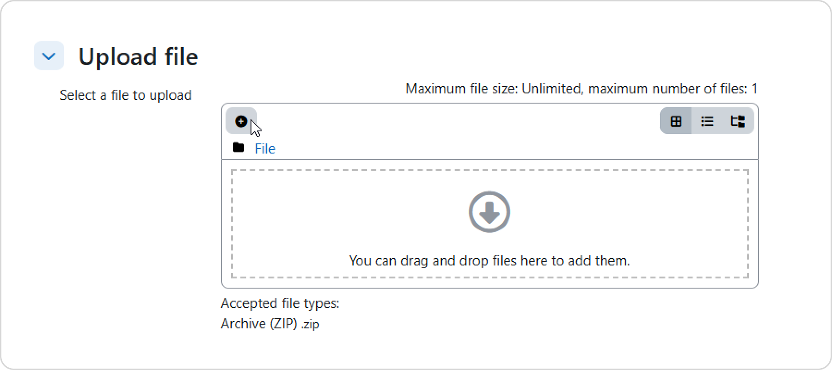Open the File breadcrumb link

pyautogui.click(x=265, y=148)
